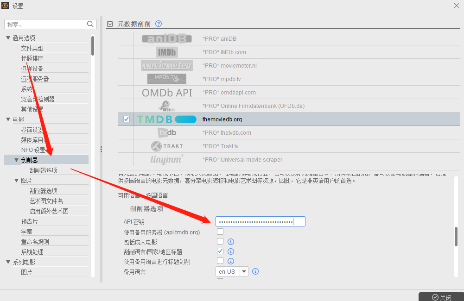Click the Trakt logo
The height and width of the screenshot is (301, 464).
point(166,146)
